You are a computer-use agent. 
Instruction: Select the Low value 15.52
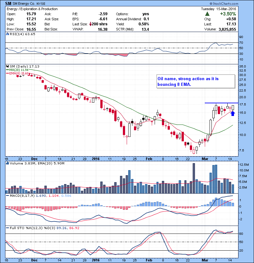[31, 24]
